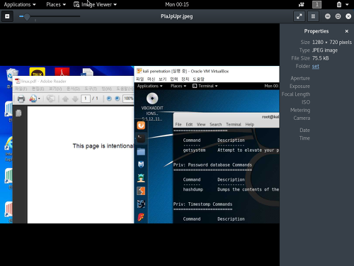Open Places menu inside the Kali VM

(178, 86)
